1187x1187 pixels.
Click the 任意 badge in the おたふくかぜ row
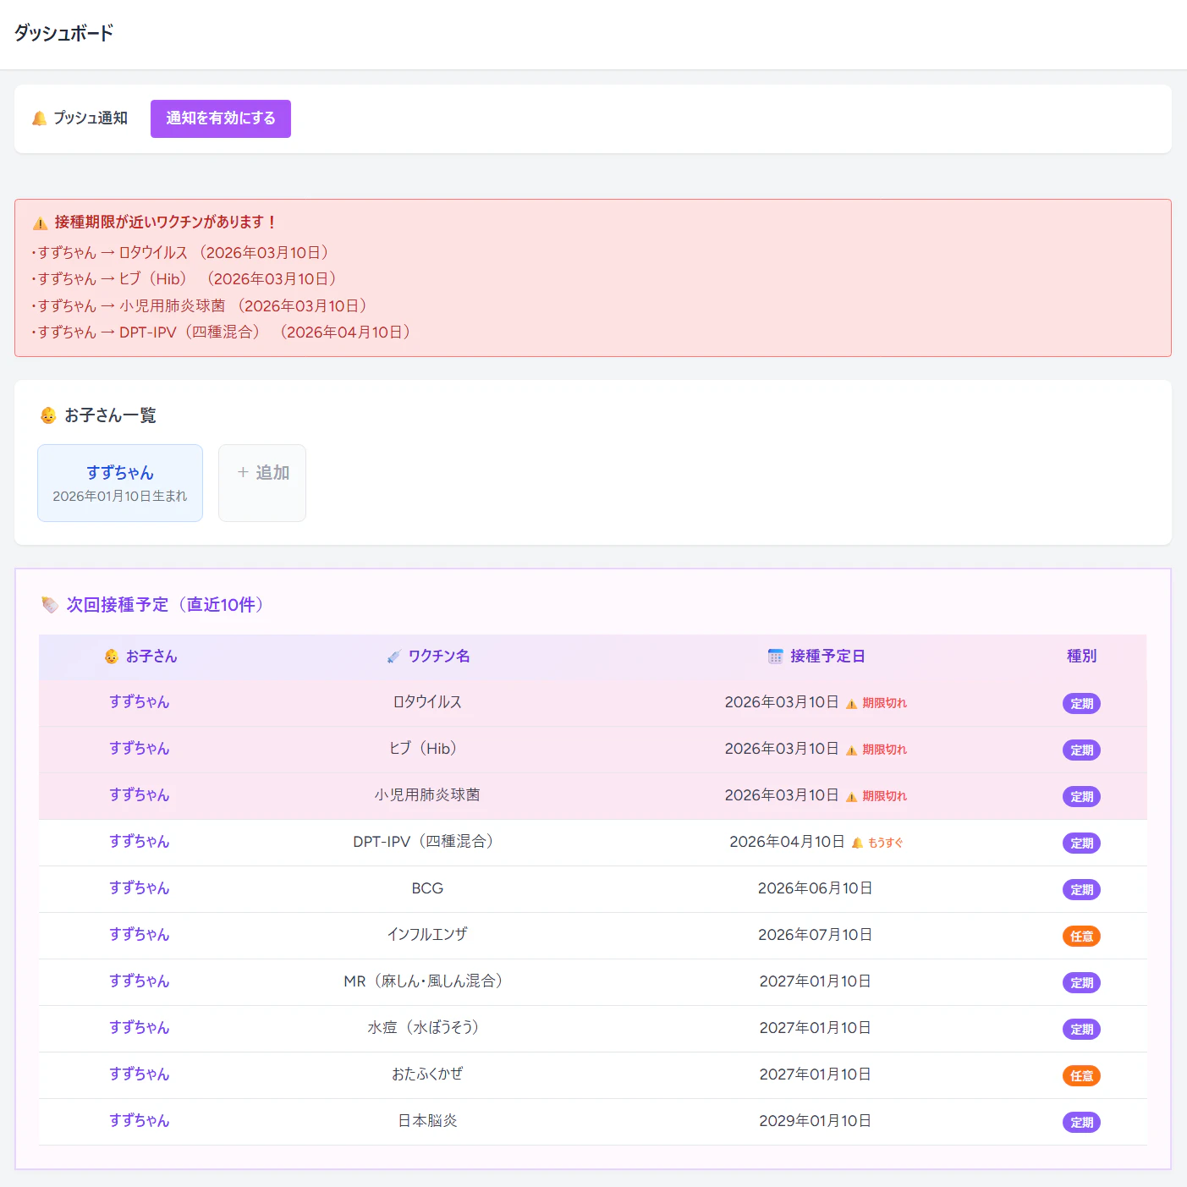pos(1081,1076)
